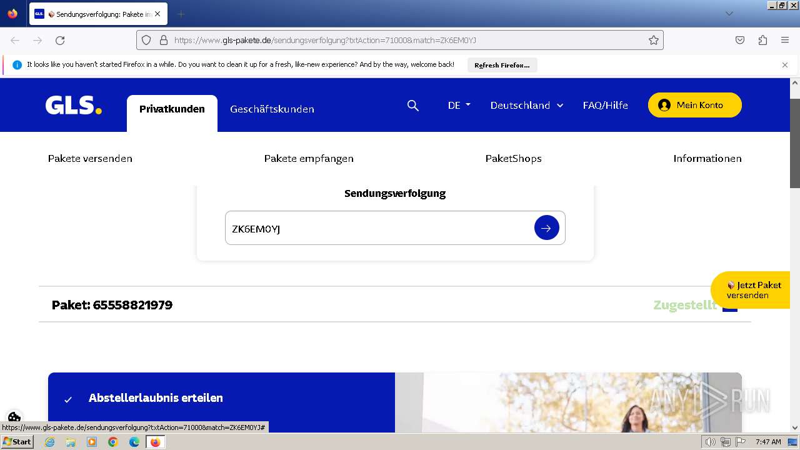Image resolution: width=800 pixels, height=450 pixels.
Task: Launch Chrome from taskbar
Action: [113, 442]
